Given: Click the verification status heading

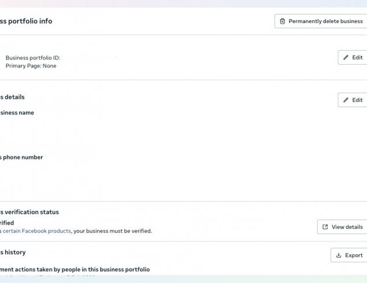Looking at the screenshot, I should tap(29, 212).
